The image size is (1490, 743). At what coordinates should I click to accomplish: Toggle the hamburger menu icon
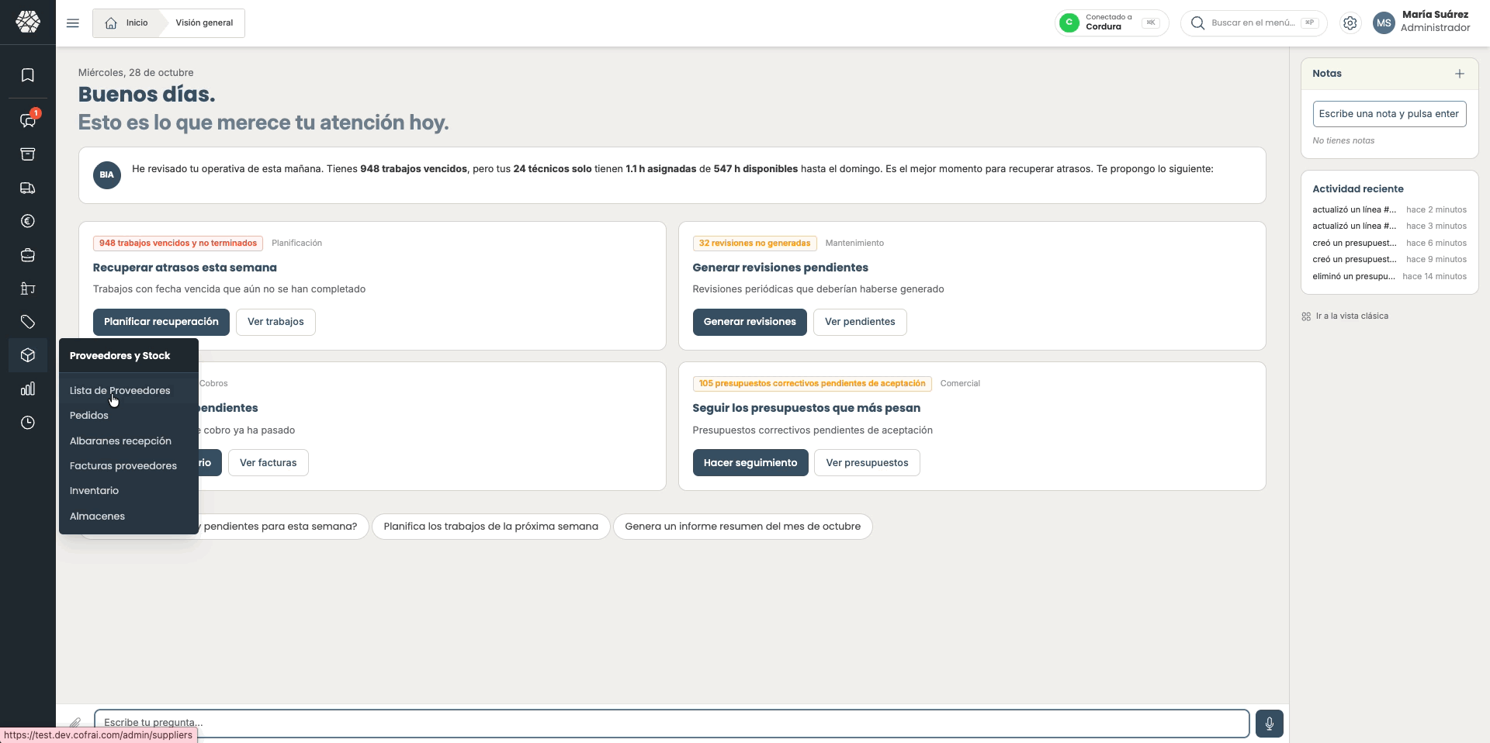point(73,23)
